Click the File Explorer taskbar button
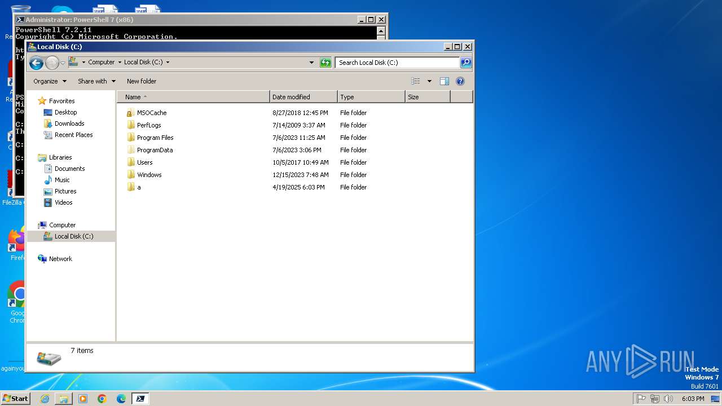This screenshot has width=722, height=406. click(x=64, y=399)
